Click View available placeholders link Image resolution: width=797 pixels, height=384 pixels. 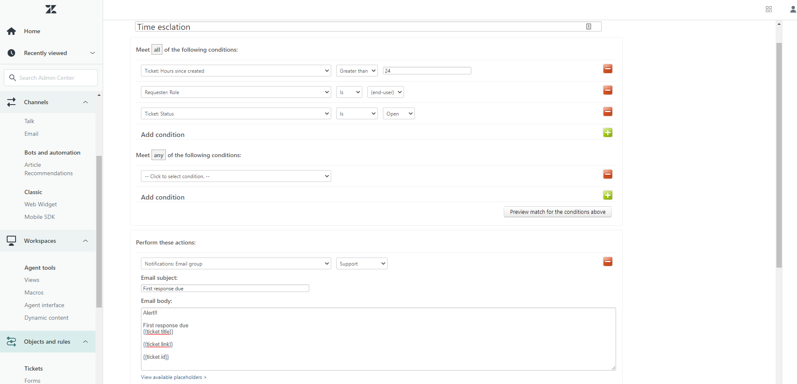[x=173, y=377]
